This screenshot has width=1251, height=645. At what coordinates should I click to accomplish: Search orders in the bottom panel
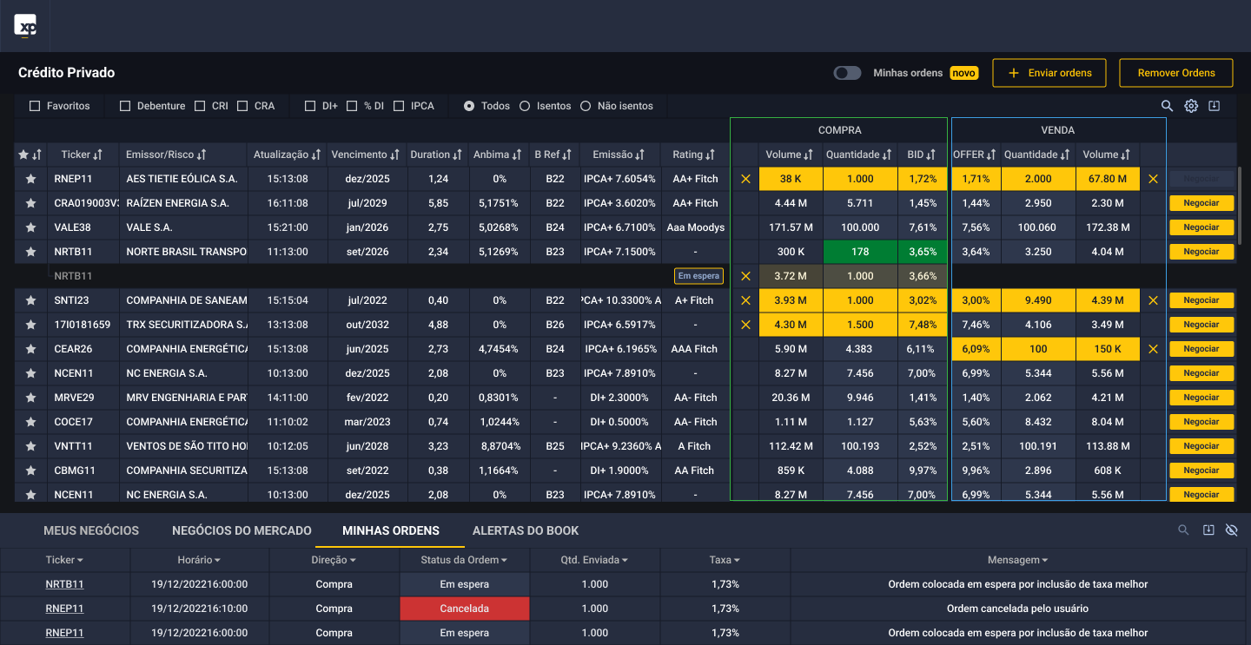tap(1183, 530)
